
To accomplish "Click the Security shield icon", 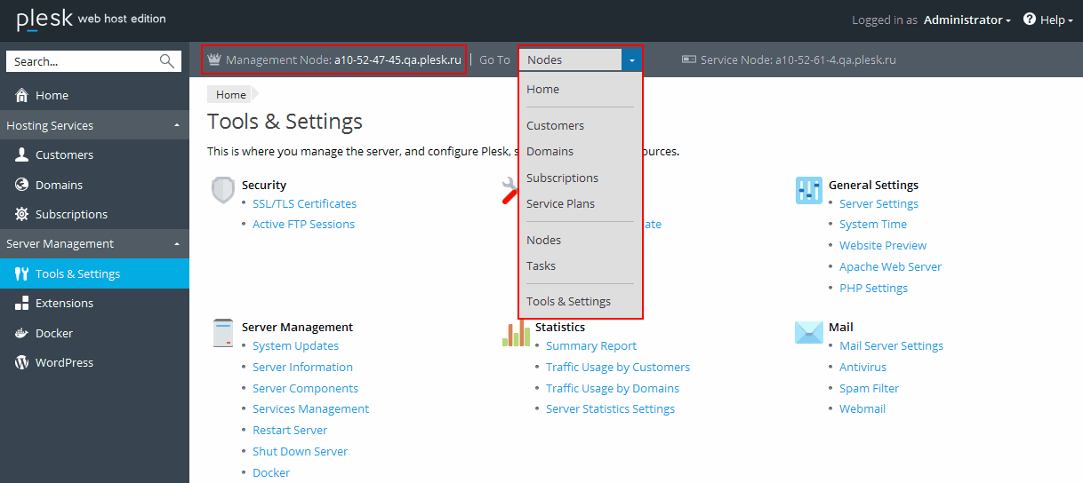I will point(223,190).
